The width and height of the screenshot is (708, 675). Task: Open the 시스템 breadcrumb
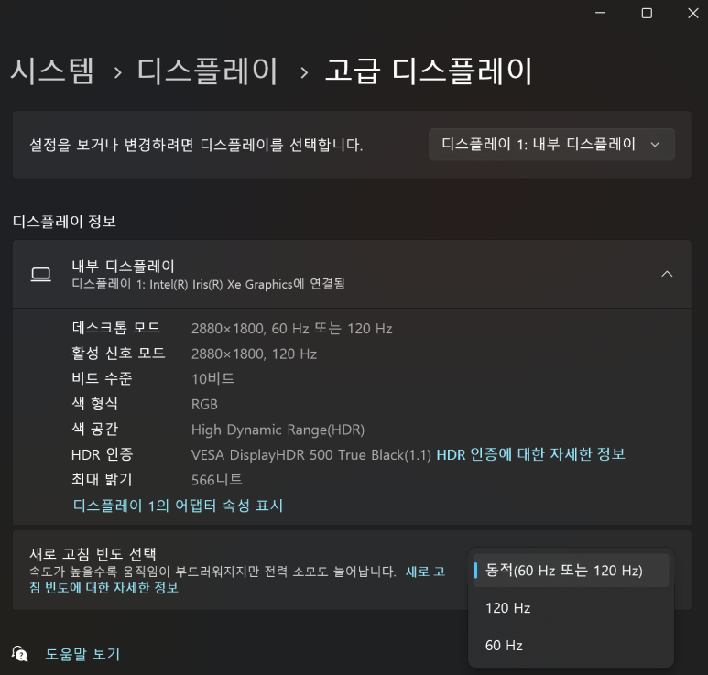(52, 71)
